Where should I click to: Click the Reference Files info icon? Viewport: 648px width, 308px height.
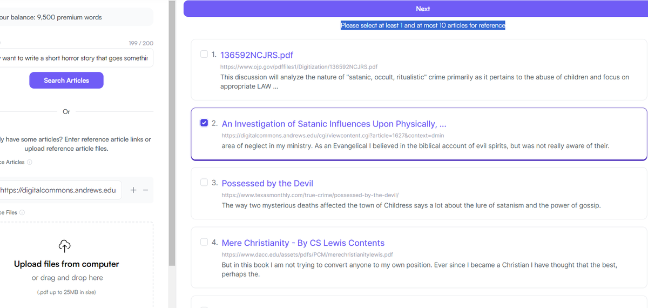tap(22, 212)
